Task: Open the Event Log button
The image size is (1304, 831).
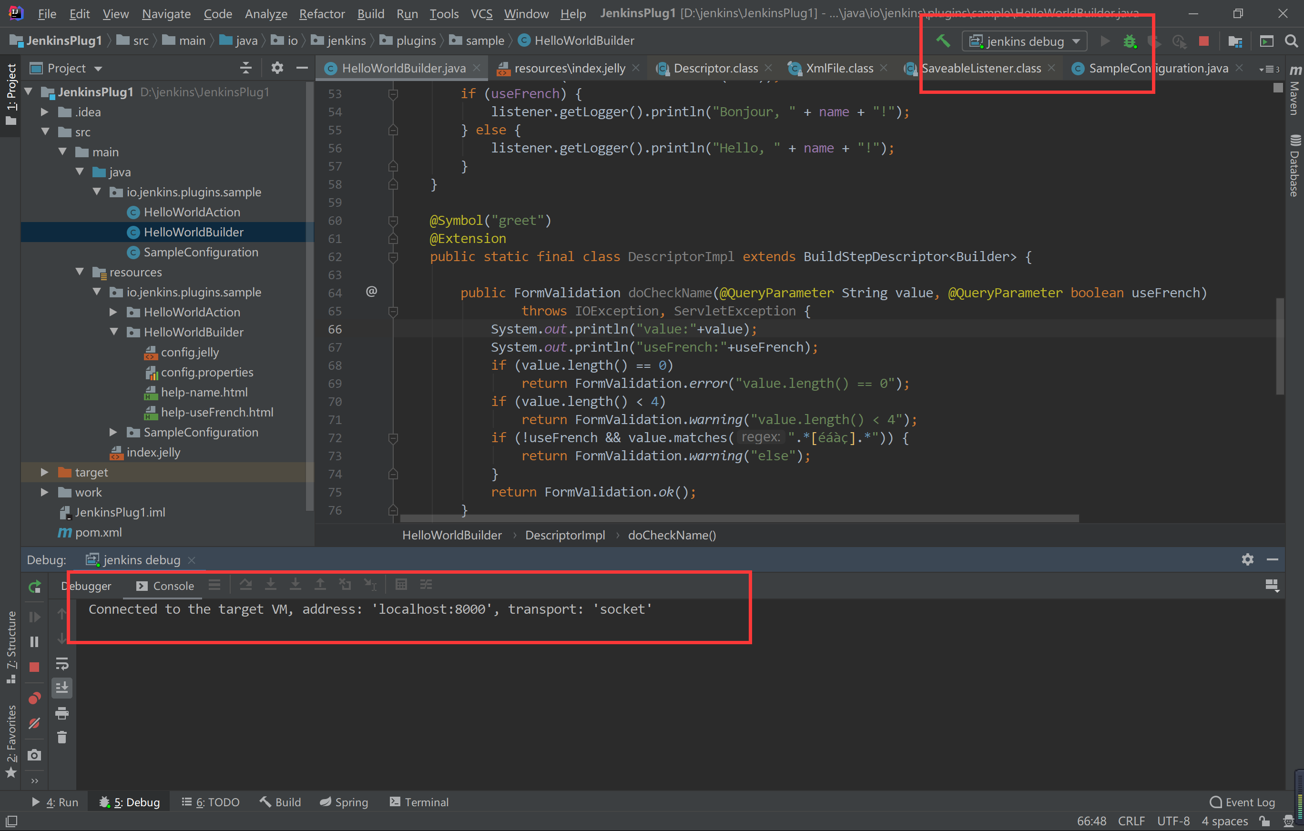Action: (1242, 802)
